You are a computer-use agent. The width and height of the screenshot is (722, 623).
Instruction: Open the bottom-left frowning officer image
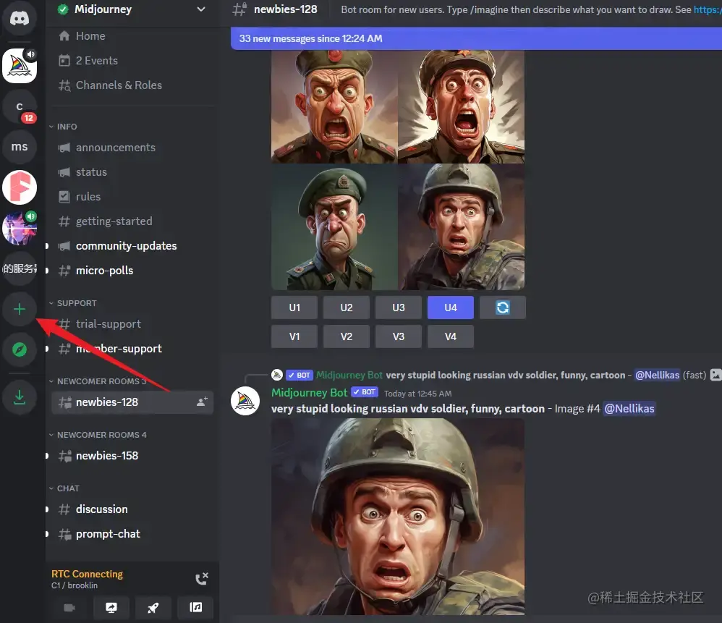pos(334,227)
